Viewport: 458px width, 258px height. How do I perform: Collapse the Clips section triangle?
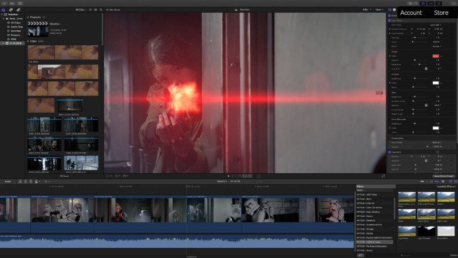point(28,41)
